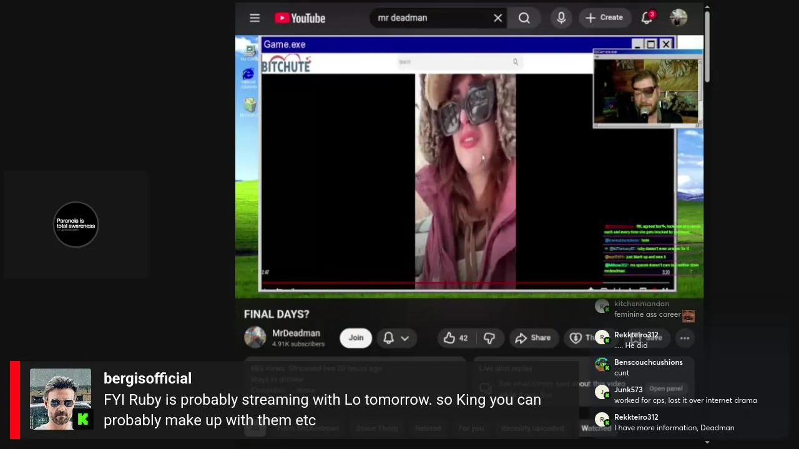Click the video title FINAL DAYS?
The width and height of the screenshot is (799, 449).
click(x=277, y=314)
